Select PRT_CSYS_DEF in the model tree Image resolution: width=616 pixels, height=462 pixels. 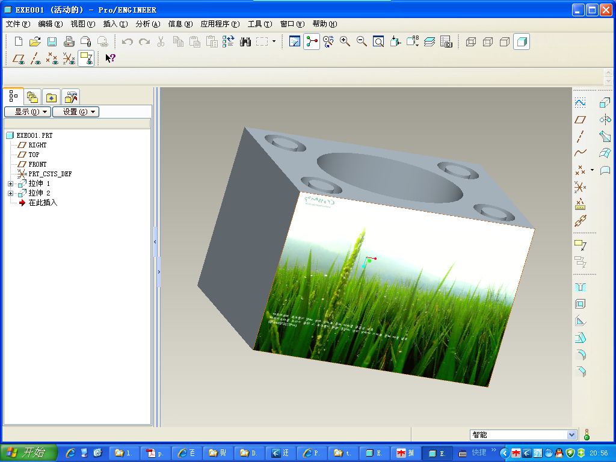tap(50, 174)
